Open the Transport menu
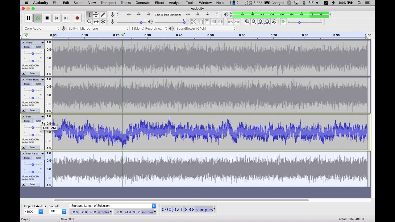The width and height of the screenshot is (395, 222). coord(108,3)
